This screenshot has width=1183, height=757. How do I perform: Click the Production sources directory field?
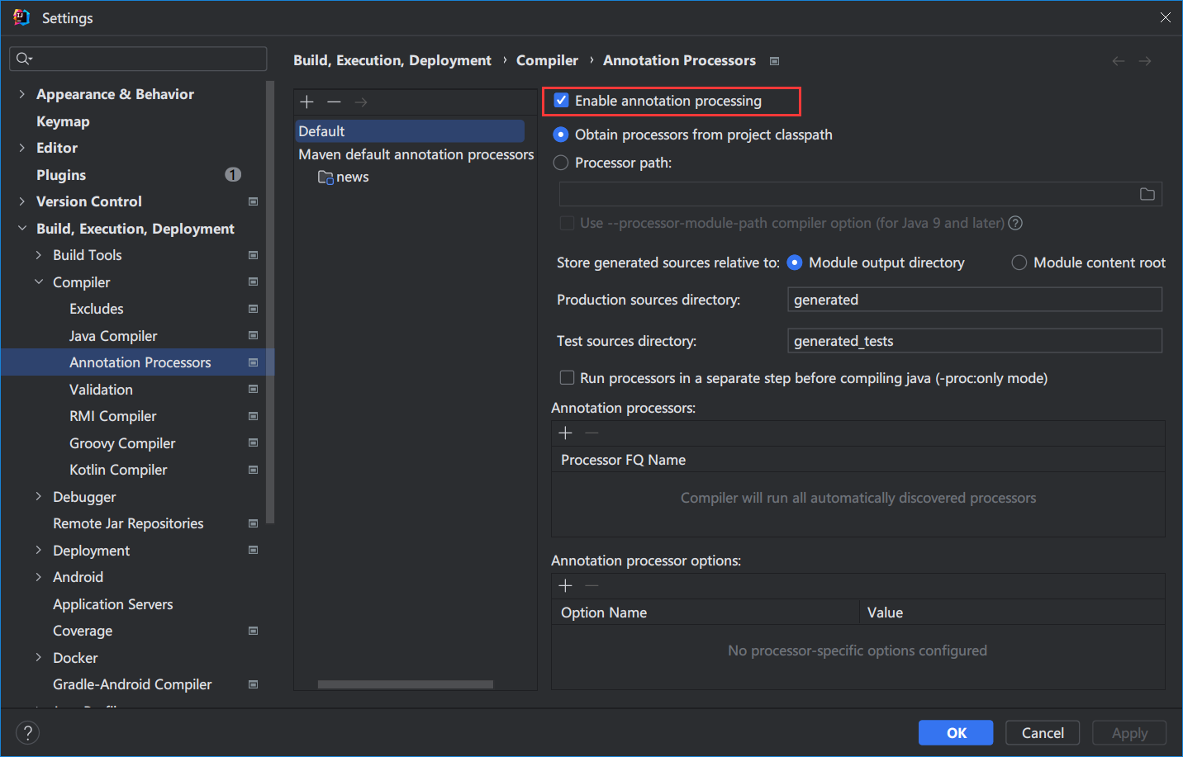click(974, 300)
